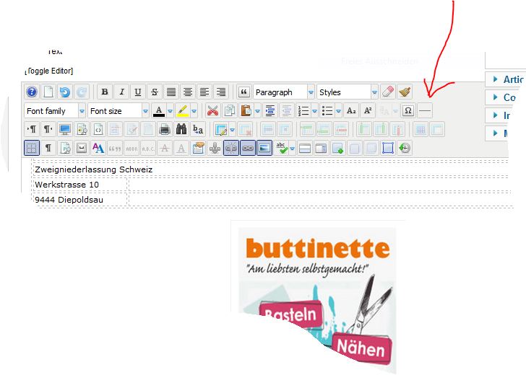
Task: Open the Styles dropdown
Action: pos(348,92)
